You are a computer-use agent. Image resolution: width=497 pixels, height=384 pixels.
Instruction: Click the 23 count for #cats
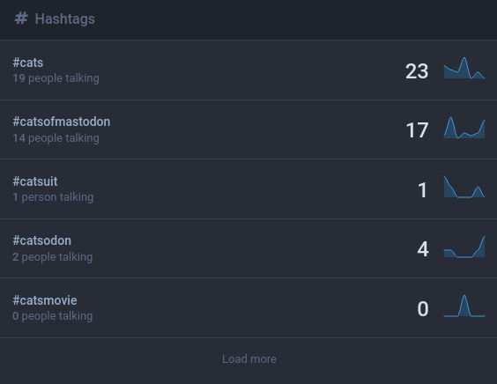[x=417, y=71]
